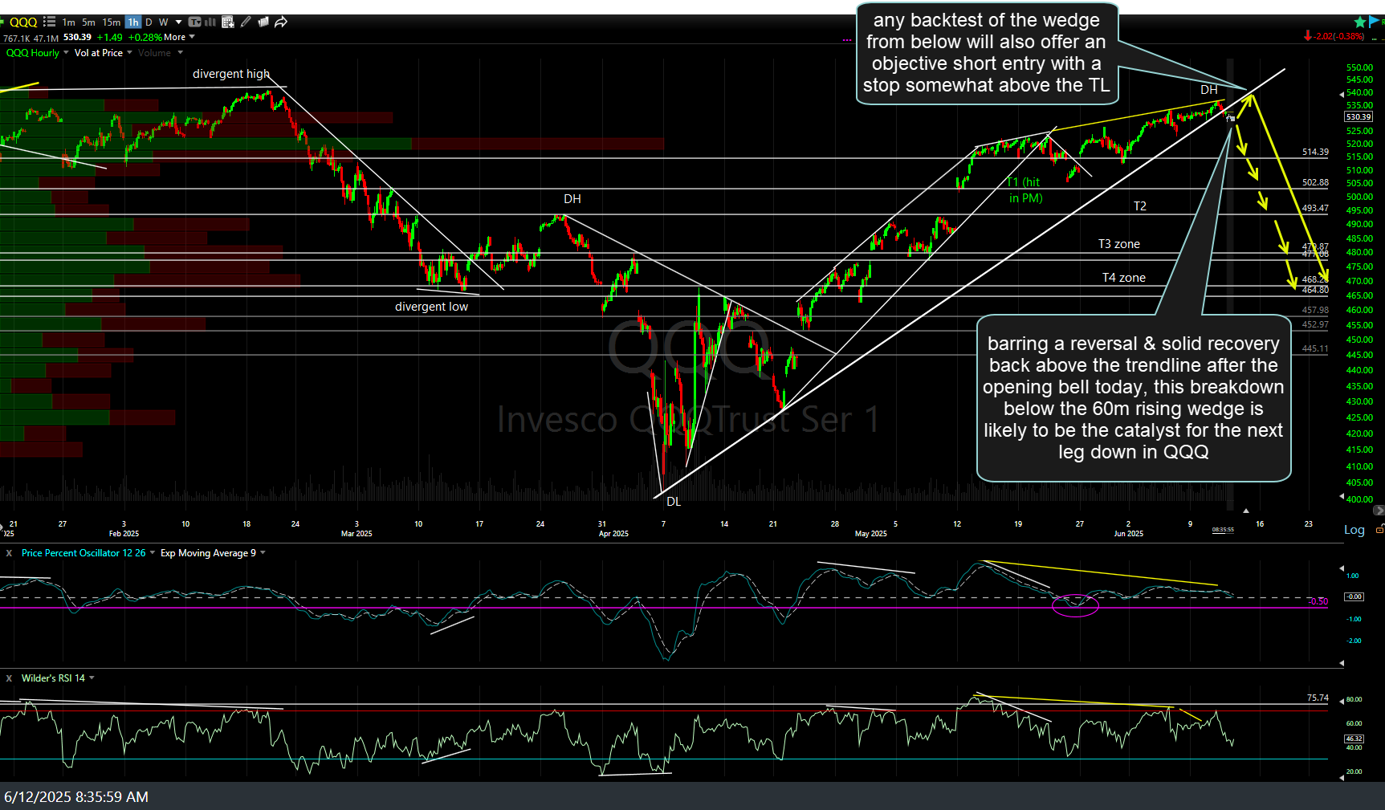This screenshot has height=810, width=1385.
Task: Click the share arrow icon in the toolbar
Action: 281,22
